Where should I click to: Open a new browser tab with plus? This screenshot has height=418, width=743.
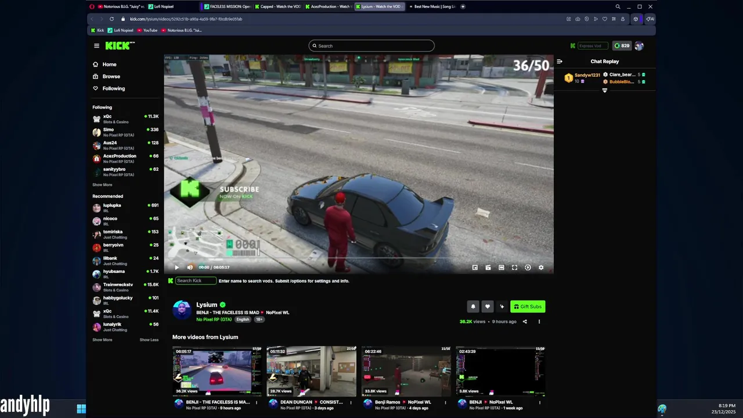(x=463, y=6)
